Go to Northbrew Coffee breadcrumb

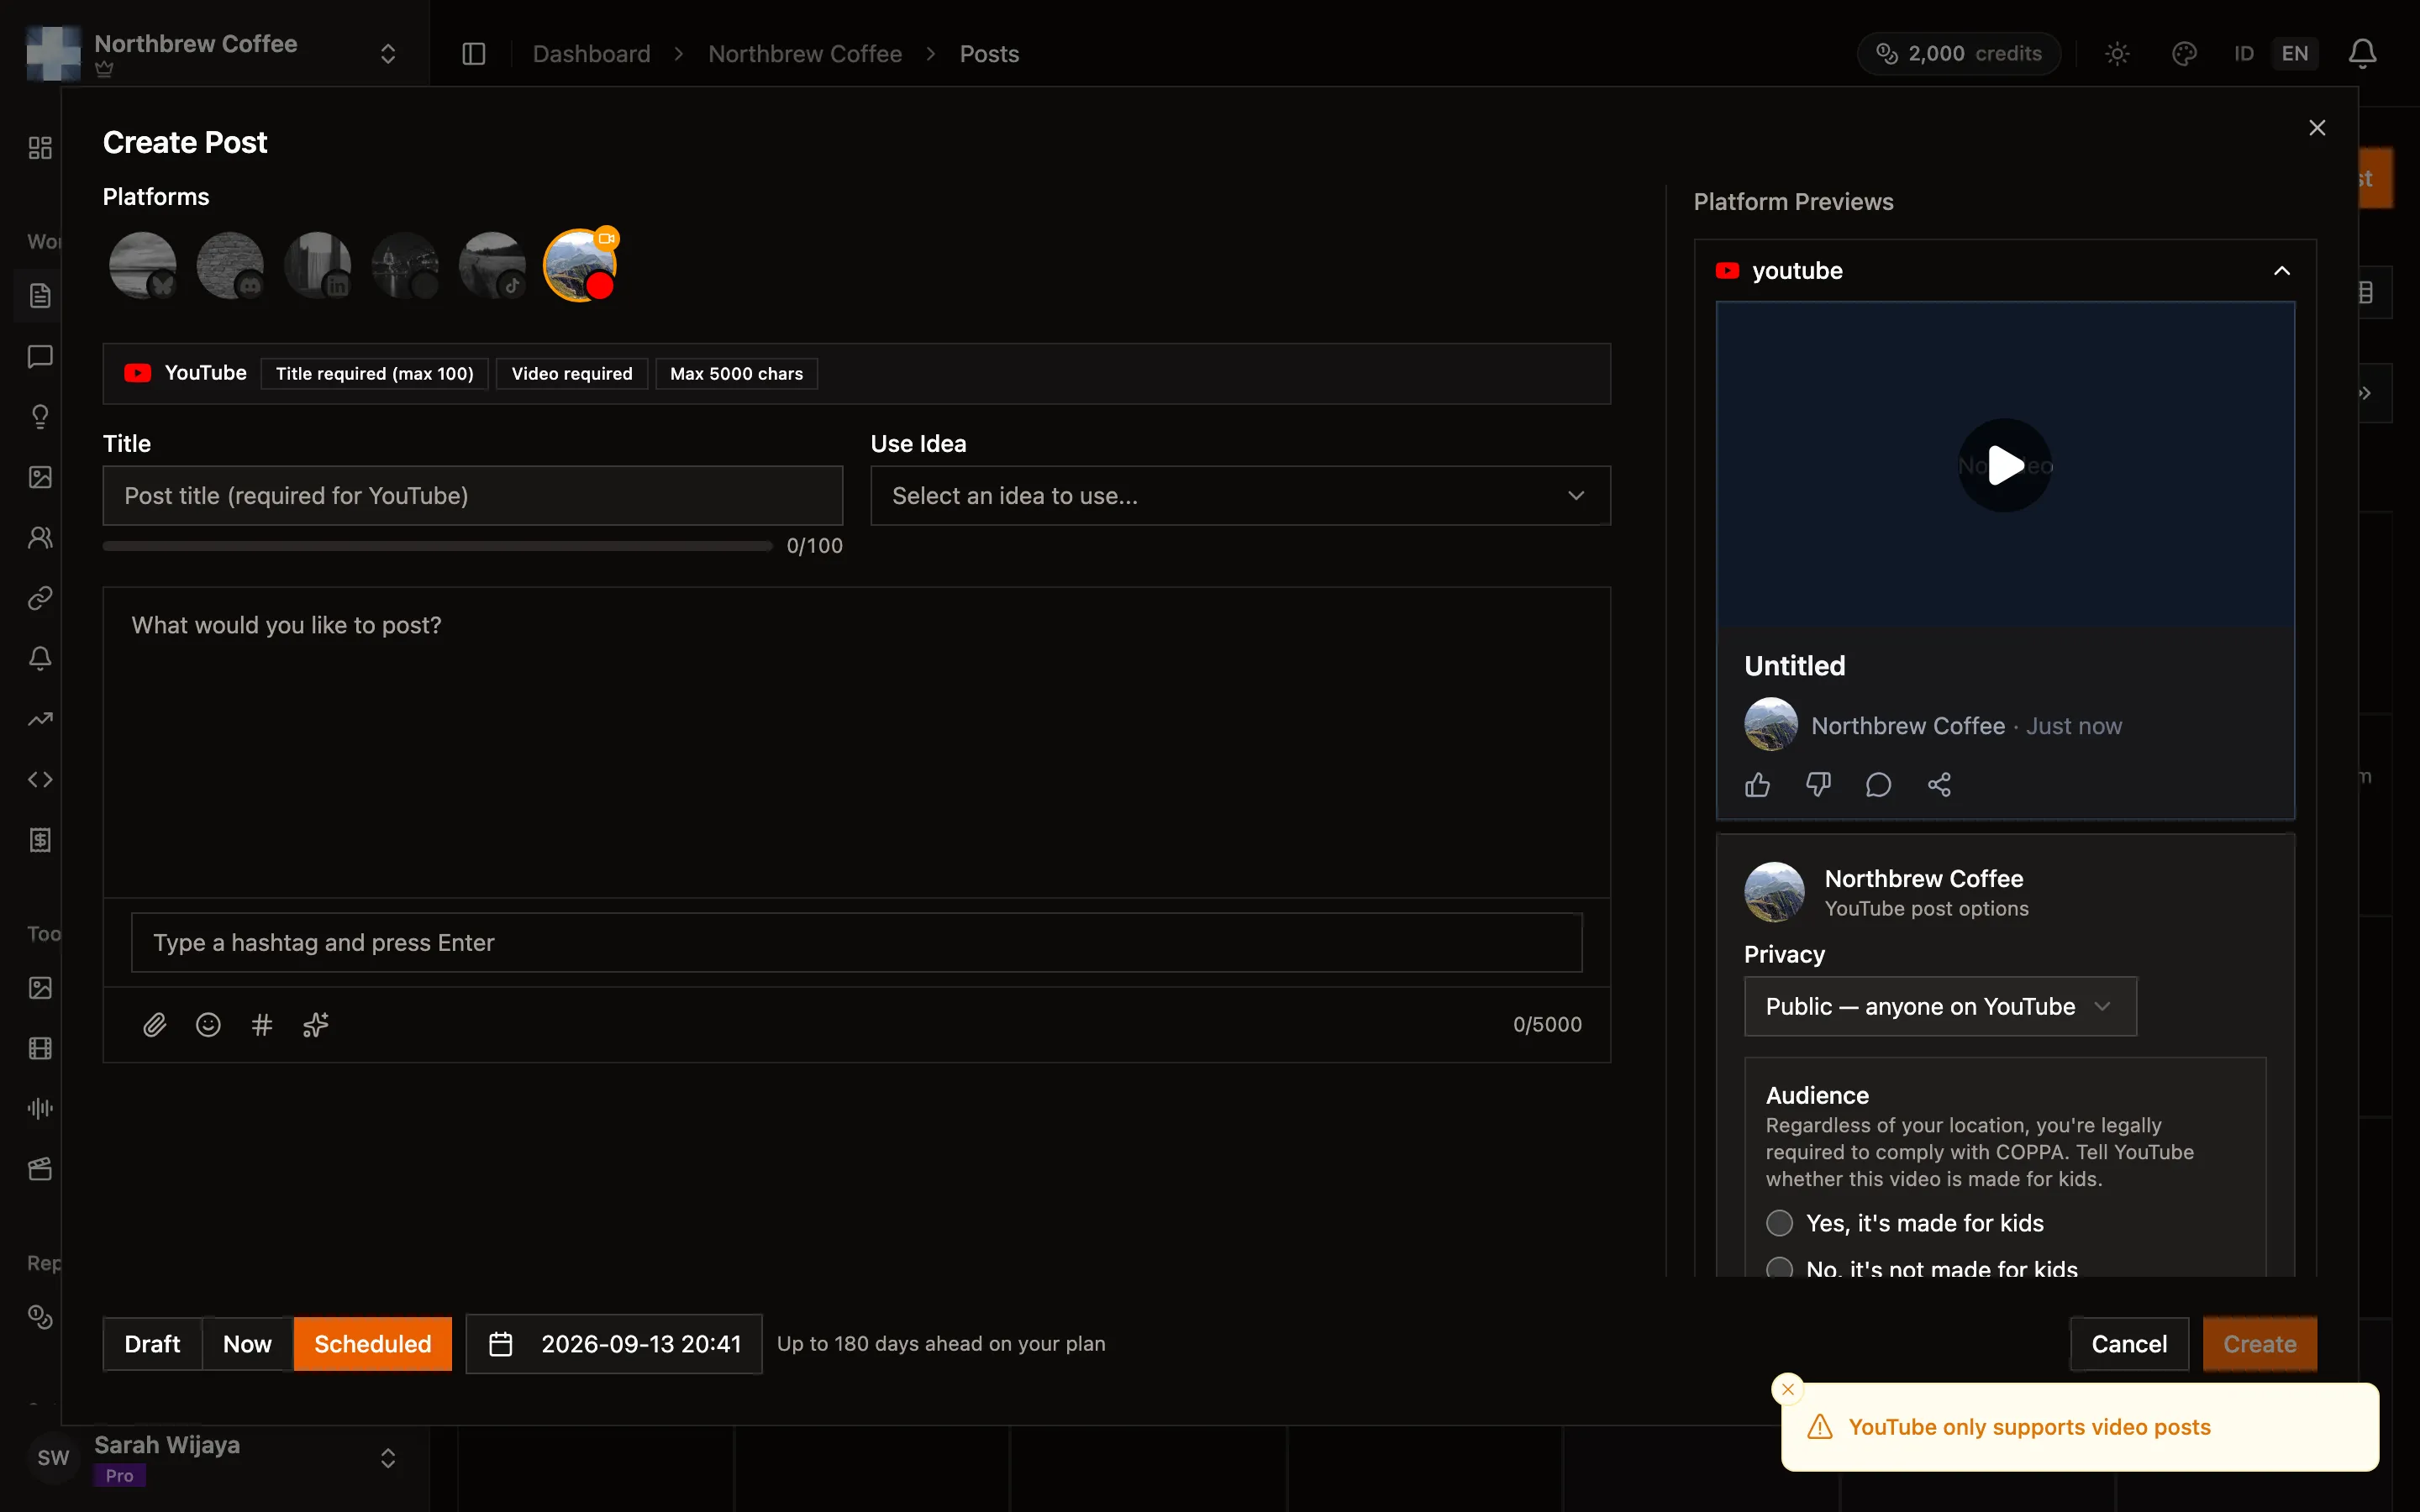[805, 54]
